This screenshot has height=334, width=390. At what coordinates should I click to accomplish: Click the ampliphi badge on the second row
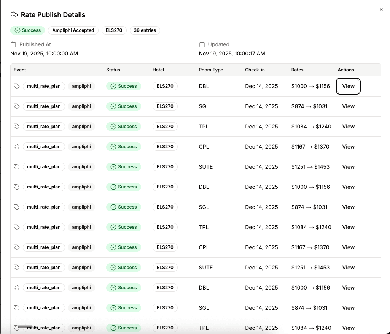pos(81,106)
